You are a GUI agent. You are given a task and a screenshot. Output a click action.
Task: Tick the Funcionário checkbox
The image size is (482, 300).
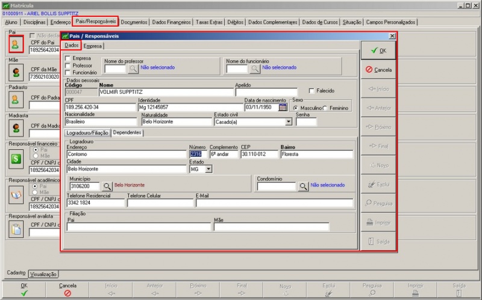coord(67,72)
